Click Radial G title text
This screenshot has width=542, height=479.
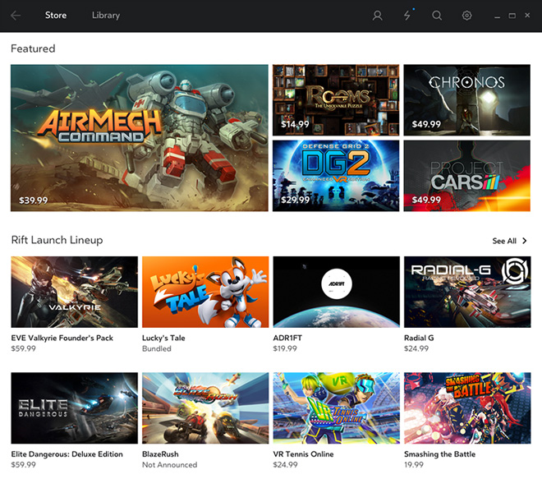coord(419,338)
